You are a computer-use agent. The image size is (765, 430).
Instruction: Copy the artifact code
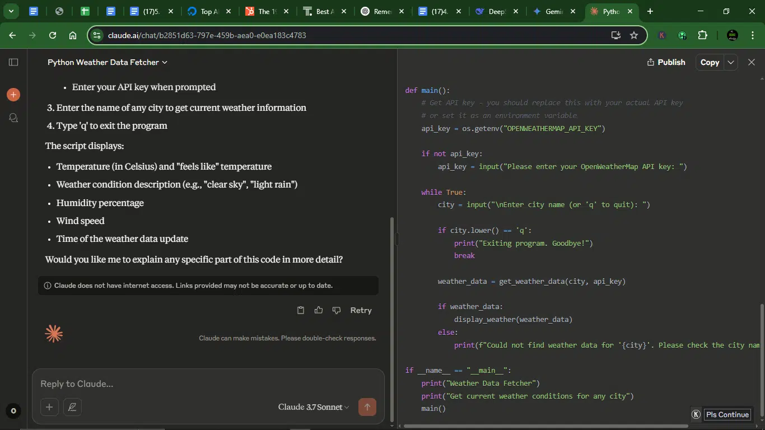tap(710, 62)
